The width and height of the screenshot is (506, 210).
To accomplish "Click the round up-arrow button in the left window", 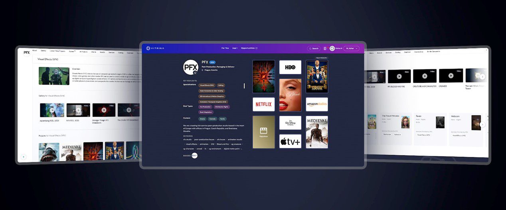I will point(23,157).
